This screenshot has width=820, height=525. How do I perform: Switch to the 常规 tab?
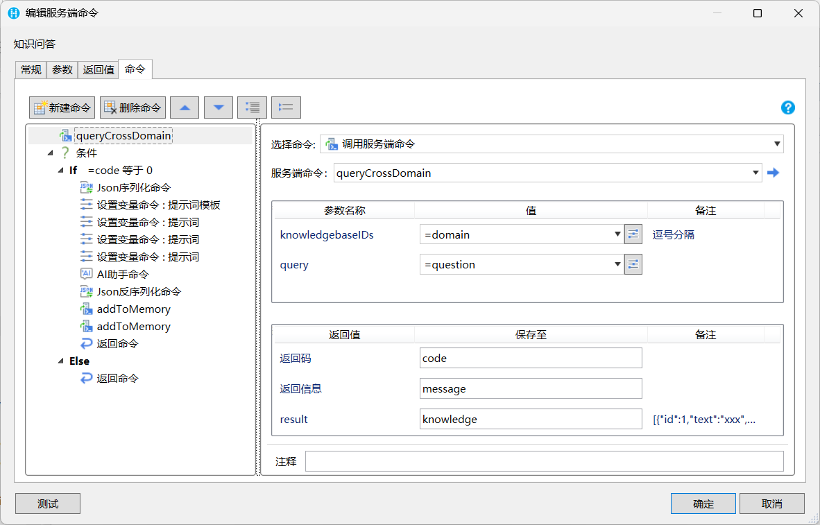click(x=31, y=69)
